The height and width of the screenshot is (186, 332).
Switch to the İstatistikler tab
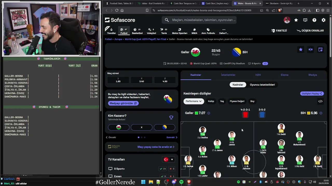[228, 75]
